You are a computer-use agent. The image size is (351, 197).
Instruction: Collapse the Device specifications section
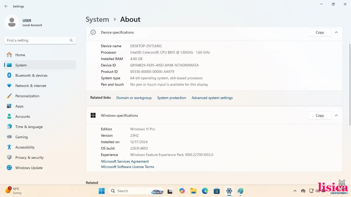click(336, 32)
